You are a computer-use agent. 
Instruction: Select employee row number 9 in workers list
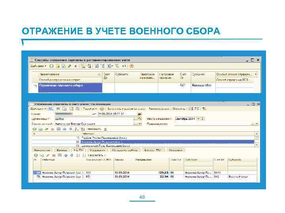pos(143,138)
